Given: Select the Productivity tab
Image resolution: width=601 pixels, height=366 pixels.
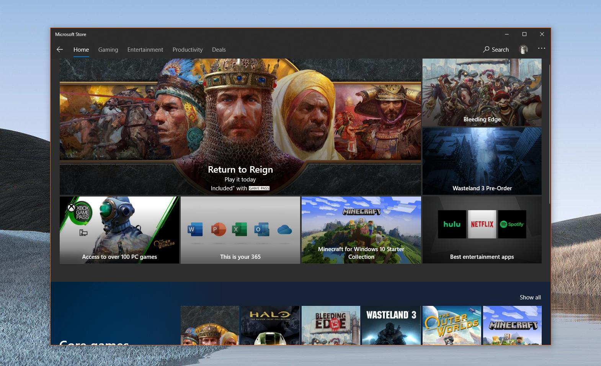Looking at the screenshot, I should (188, 50).
